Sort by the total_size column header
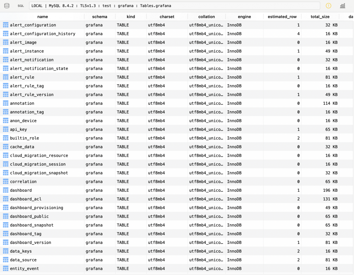This screenshot has height=275, width=354. (320, 17)
